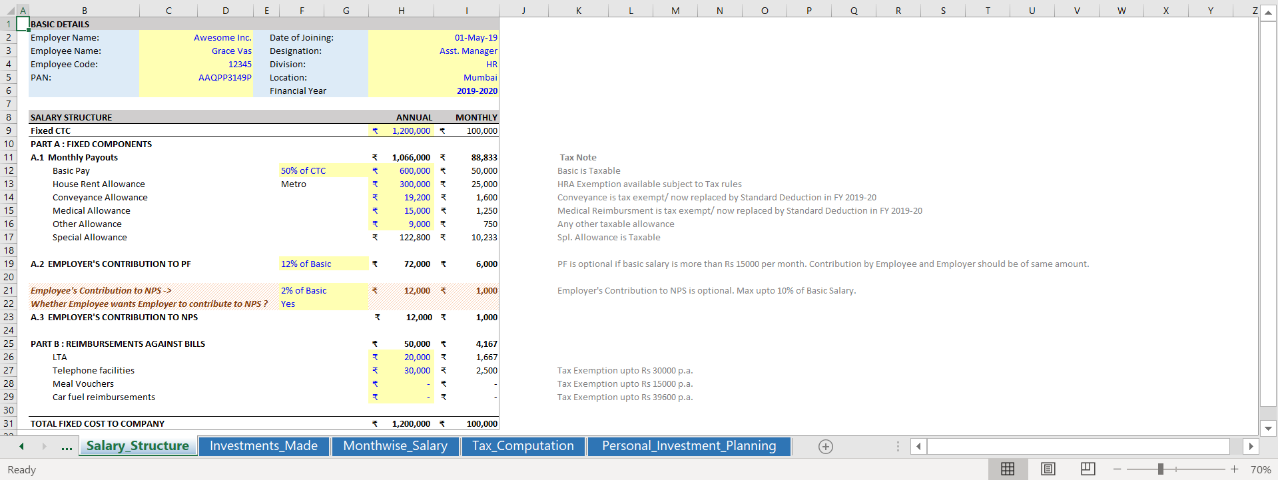This screenshot has width=1278, height=480.
Task: Select row 9 header
Action: [x=8, y=130]
